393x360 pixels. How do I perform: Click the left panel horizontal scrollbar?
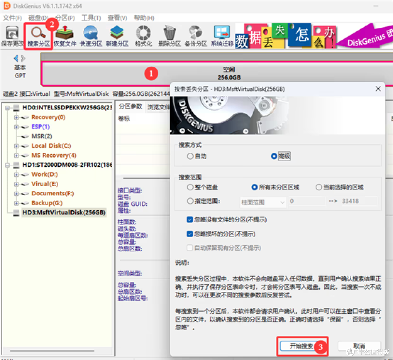click(52, 351)
